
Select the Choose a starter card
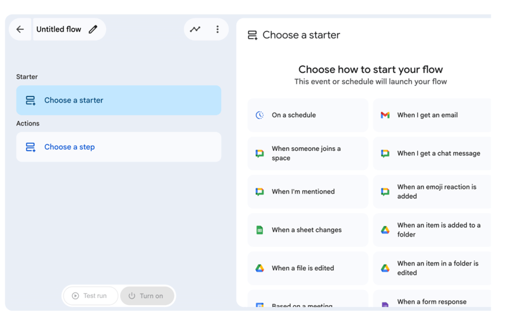coord(119,100)
